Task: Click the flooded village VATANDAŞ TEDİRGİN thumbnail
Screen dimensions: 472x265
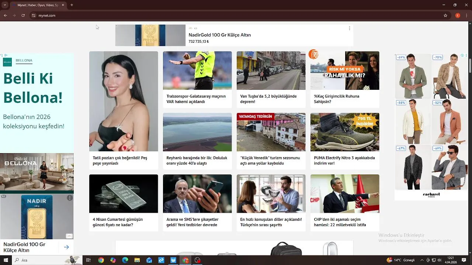Action: click(x=271, y=132)
